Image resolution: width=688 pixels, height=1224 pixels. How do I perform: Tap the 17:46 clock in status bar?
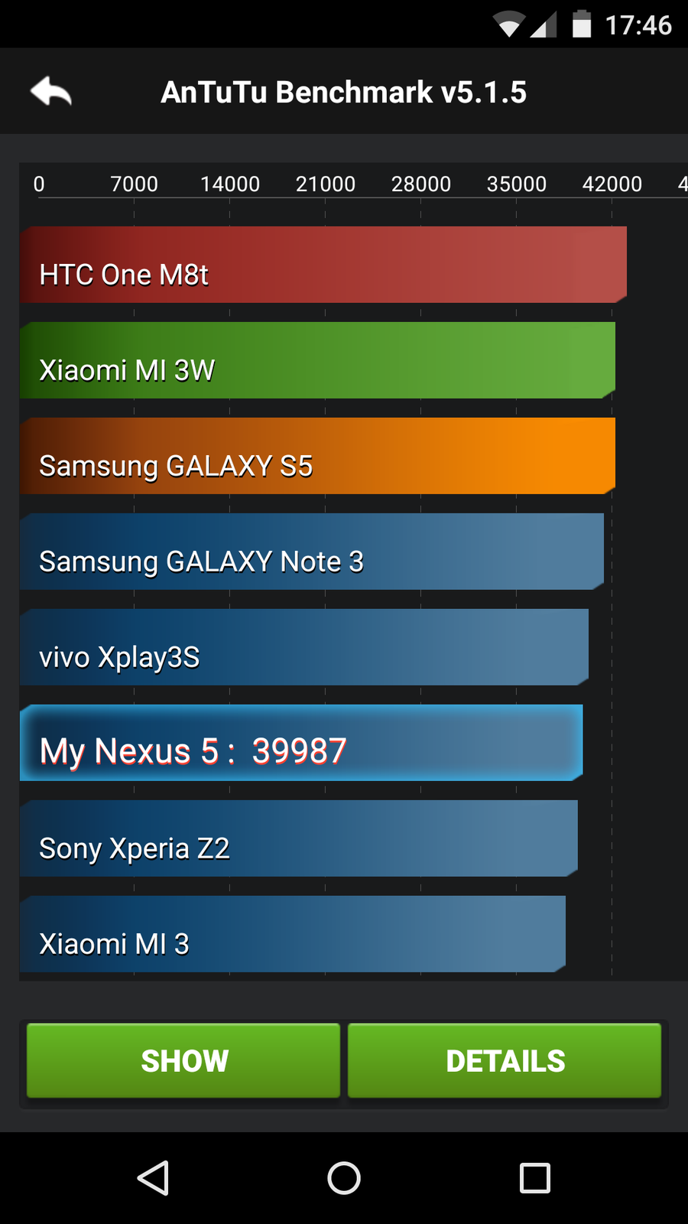point(638,25)
